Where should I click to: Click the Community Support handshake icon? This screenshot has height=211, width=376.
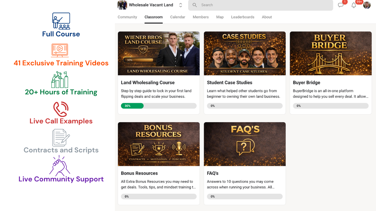pos(60,166)
